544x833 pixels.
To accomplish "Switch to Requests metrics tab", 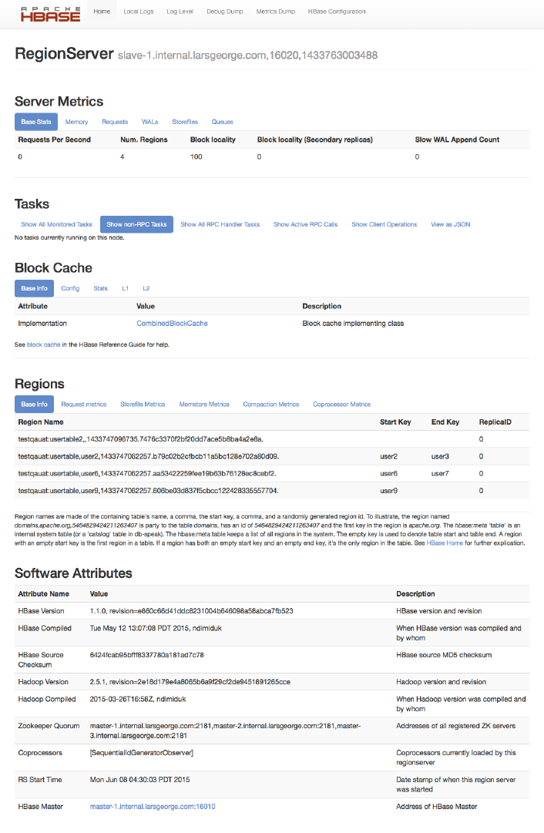I will [x=115, y=122].
